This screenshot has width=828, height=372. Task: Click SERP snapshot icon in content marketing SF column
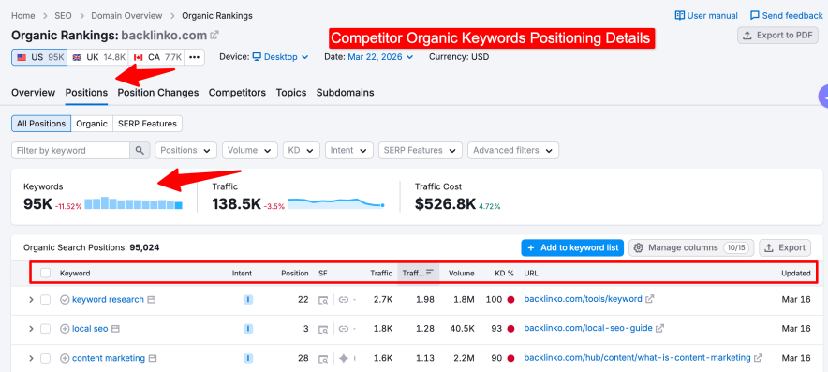[x=323, y=358]
